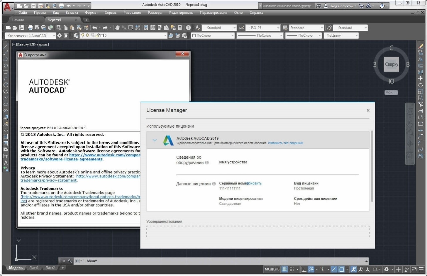Select the Circle draw tool
The image size is (427, 276).
point(6,85)
